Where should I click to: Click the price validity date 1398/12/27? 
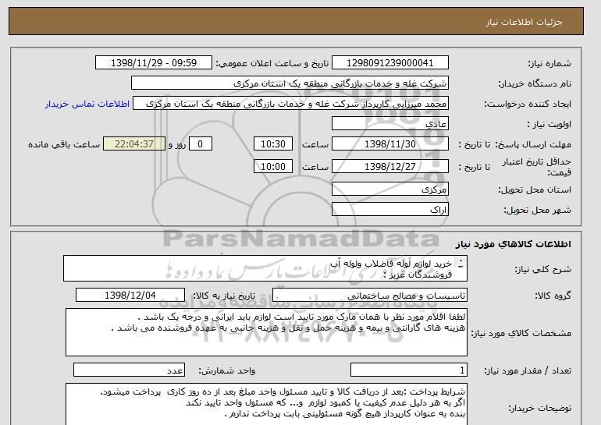pos(389,167)
